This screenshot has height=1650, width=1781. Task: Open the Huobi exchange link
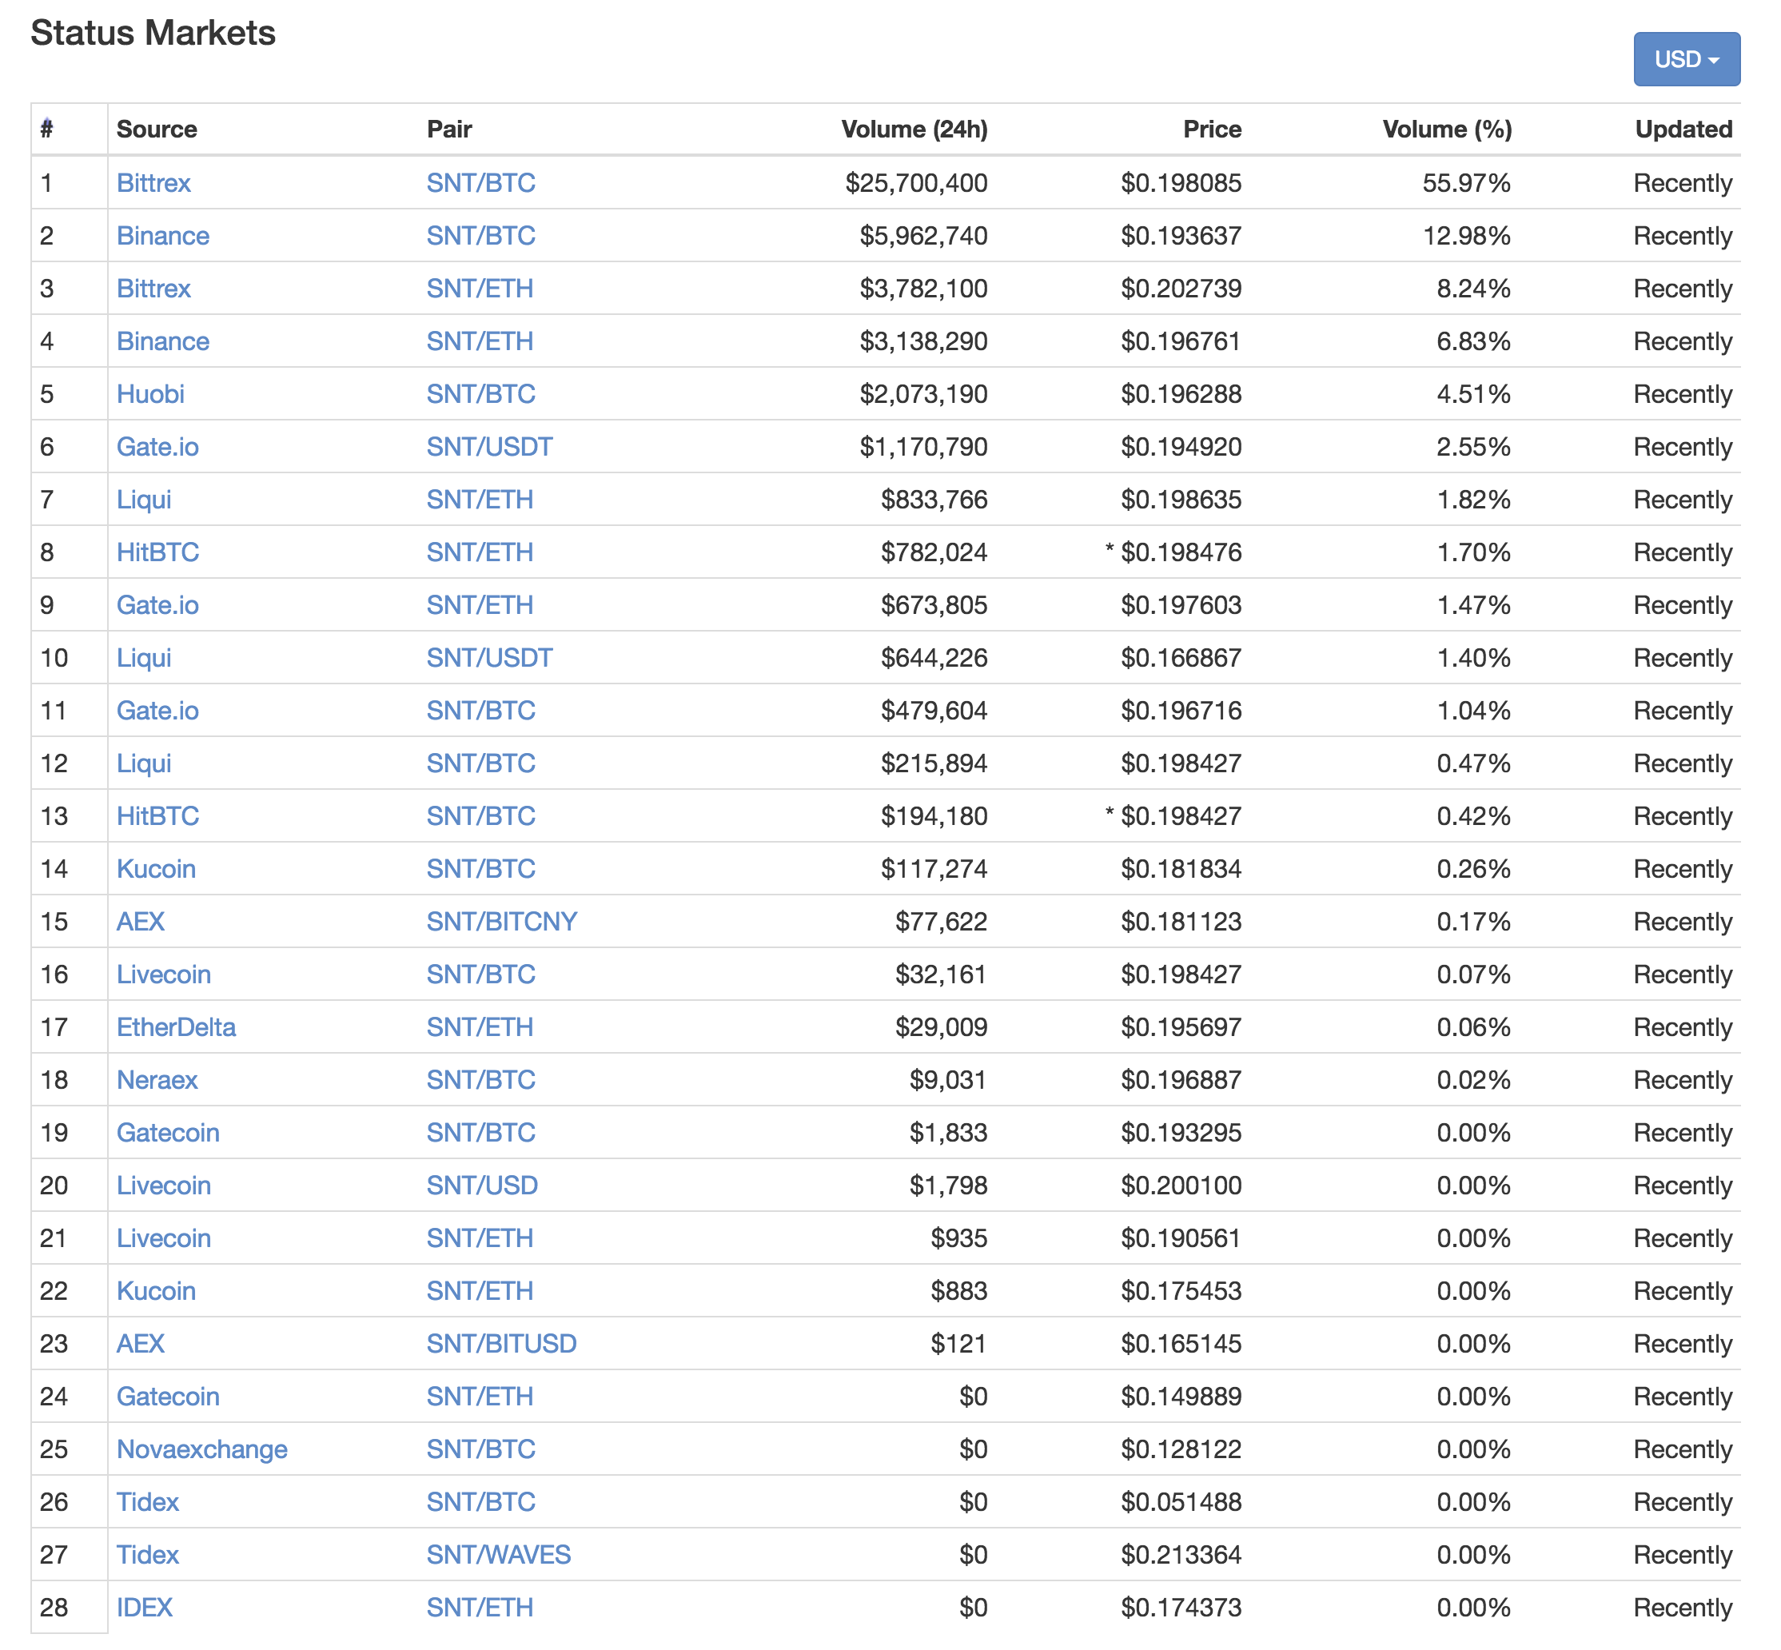coord(150,394)
